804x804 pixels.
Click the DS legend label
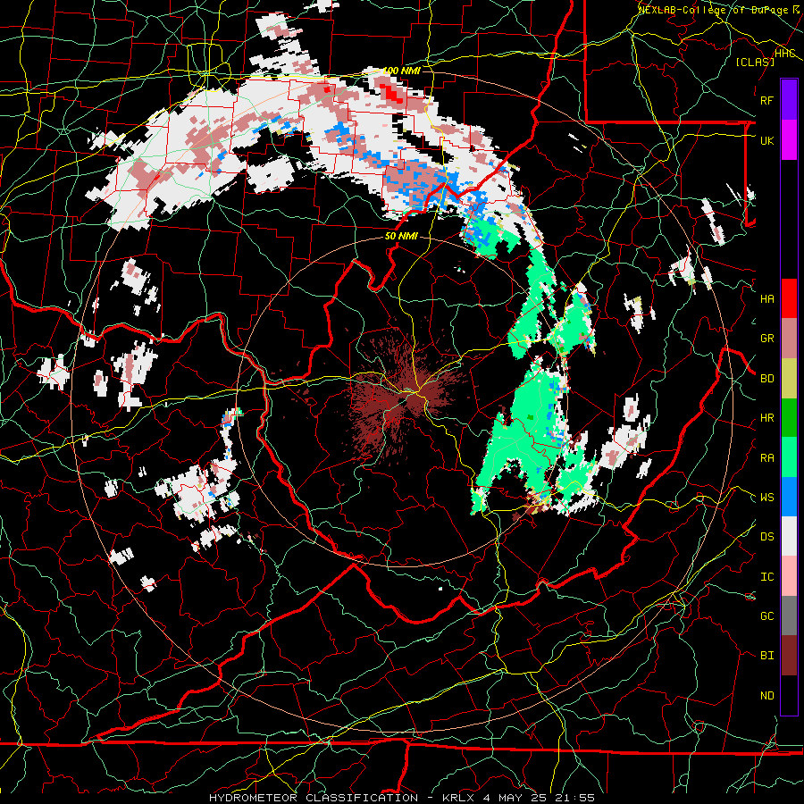pyautogui.click(x=767, y=537)
